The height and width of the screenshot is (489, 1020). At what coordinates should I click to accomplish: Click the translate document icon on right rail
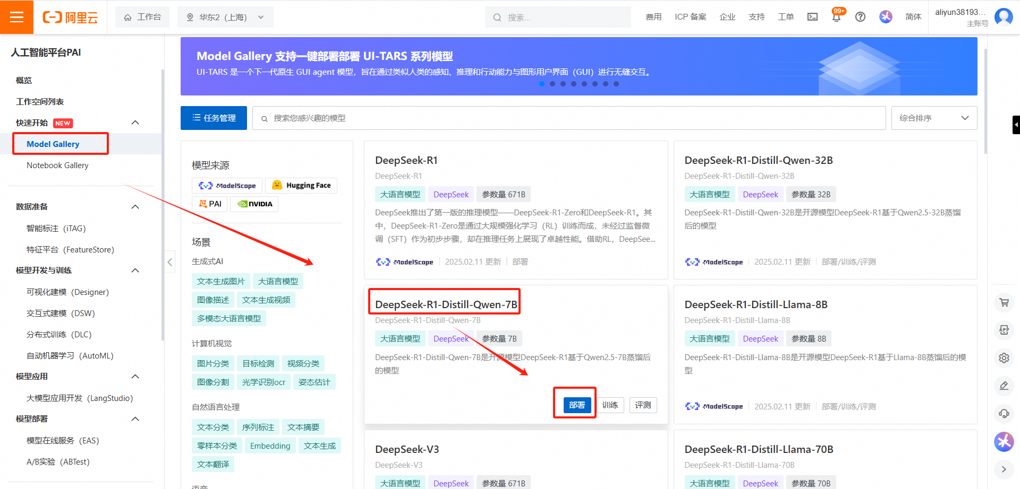[x=1004, y=330]
